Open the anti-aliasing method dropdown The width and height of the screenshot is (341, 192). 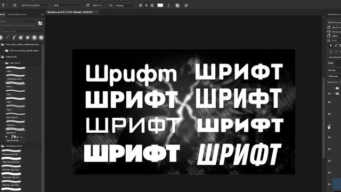coord(125,5)
